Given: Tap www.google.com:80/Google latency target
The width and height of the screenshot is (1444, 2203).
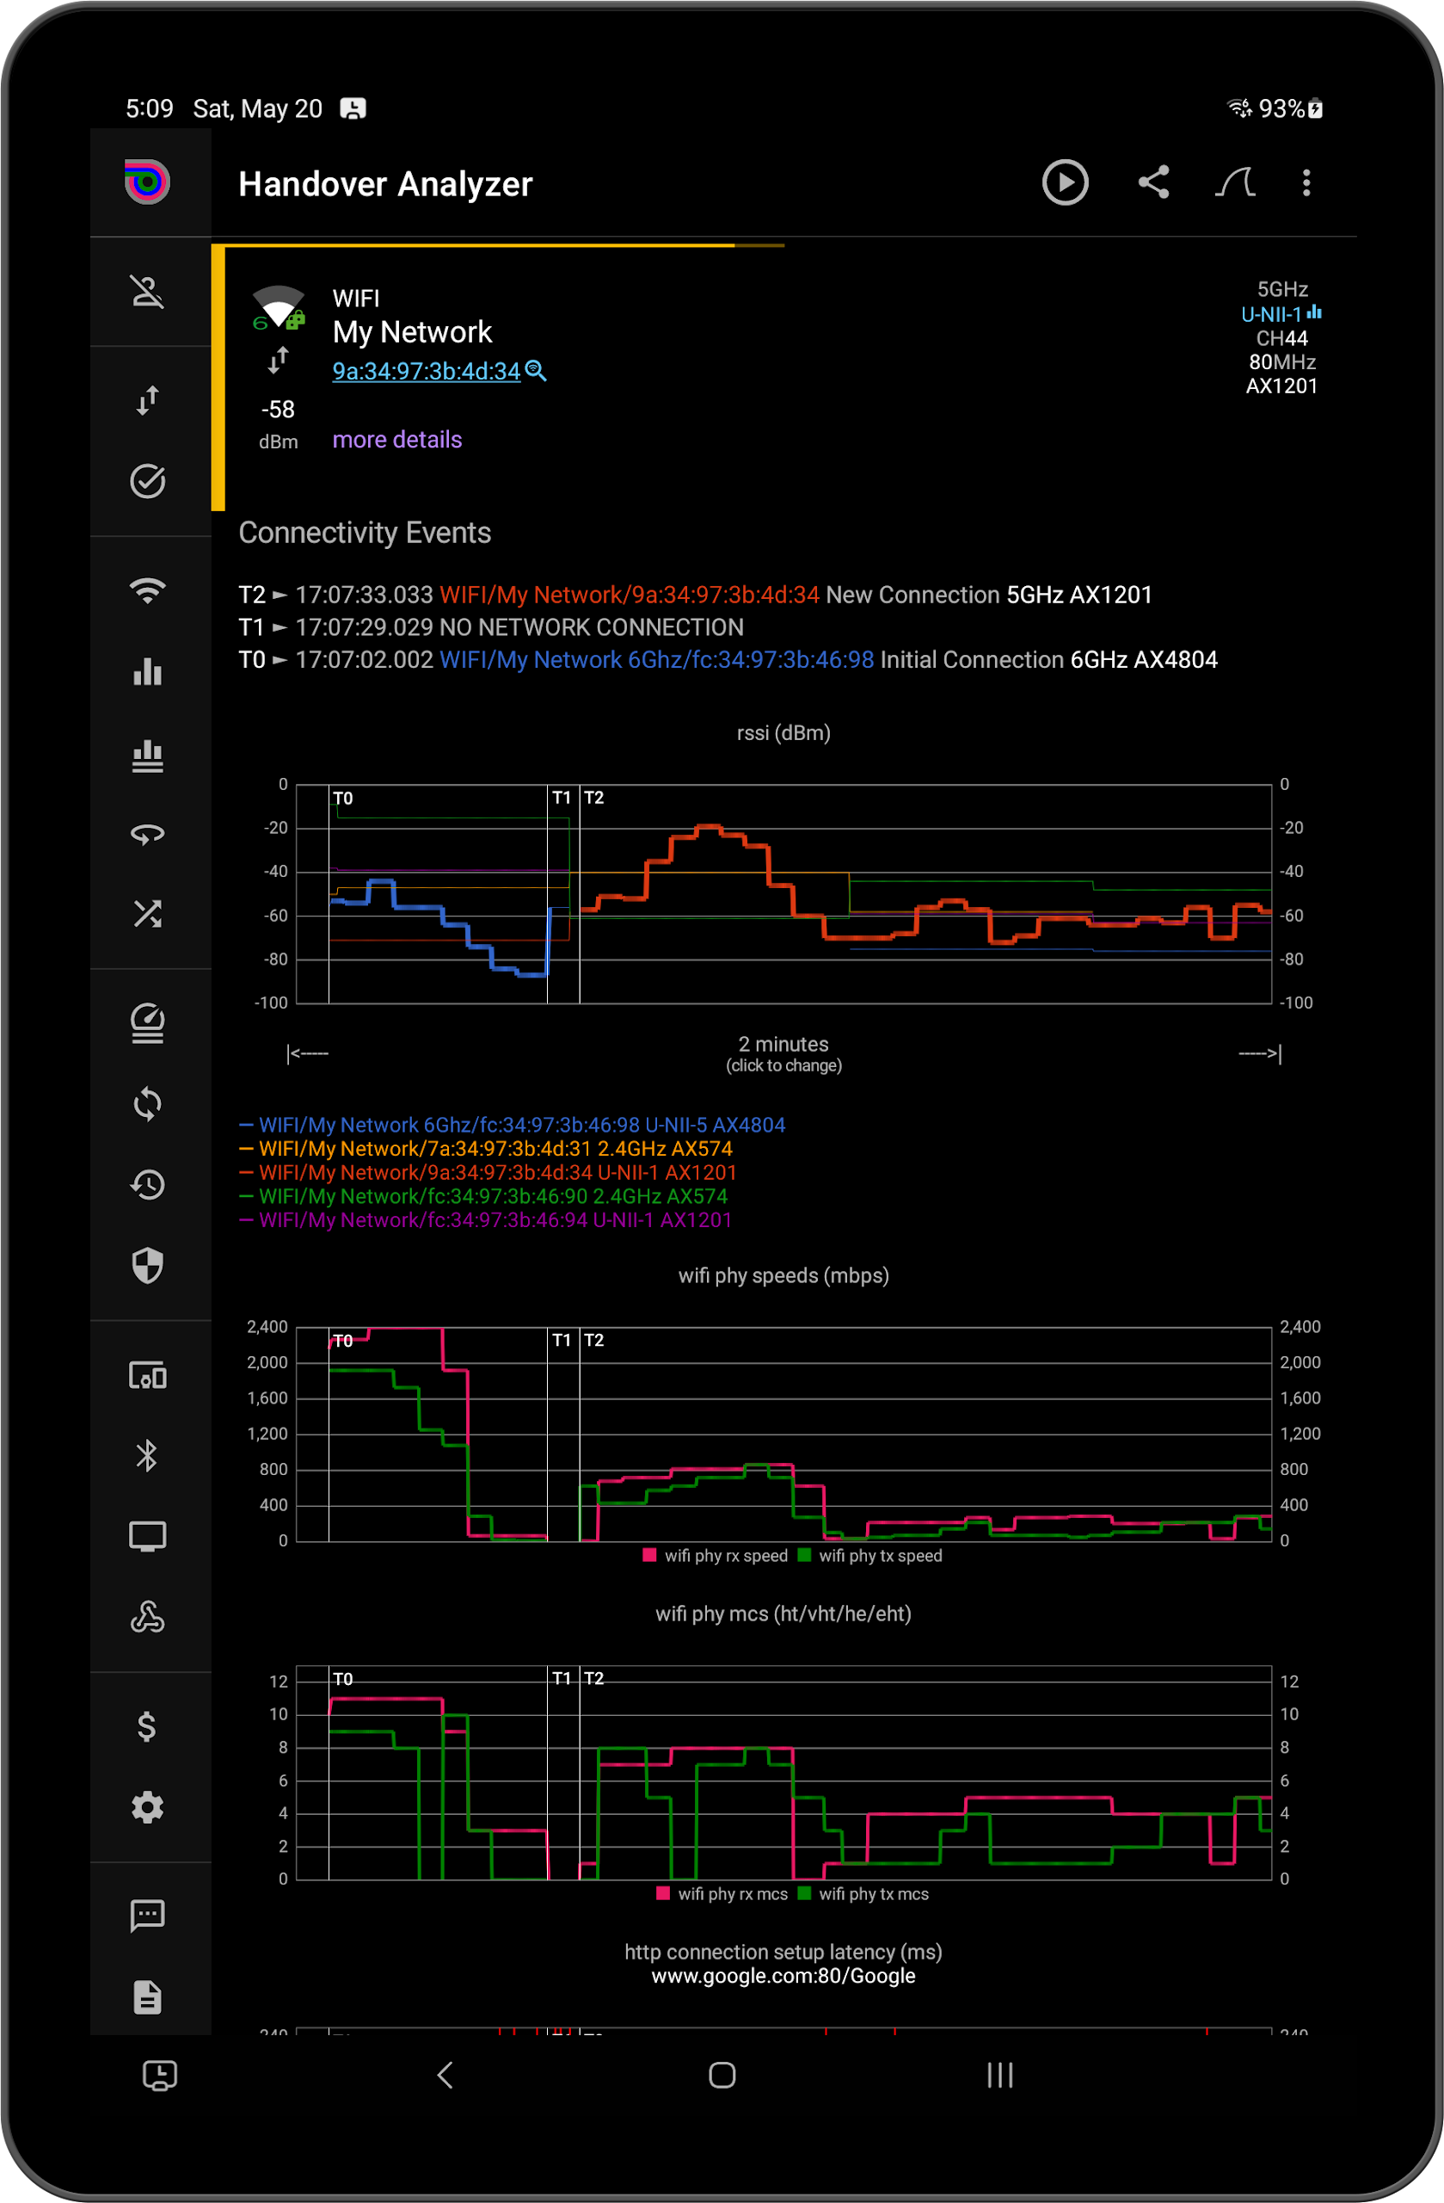Looking at the screenshot, I should pos(783,1976).
